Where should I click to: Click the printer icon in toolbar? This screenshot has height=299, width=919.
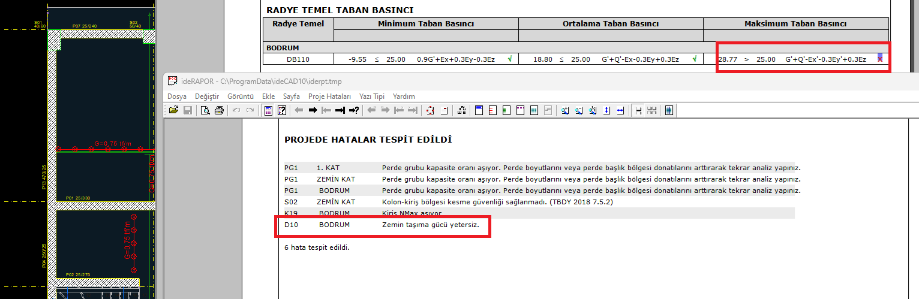coord(219,110)
